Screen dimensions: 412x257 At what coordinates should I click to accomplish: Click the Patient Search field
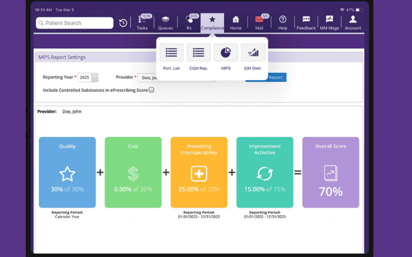coord(75,23)
